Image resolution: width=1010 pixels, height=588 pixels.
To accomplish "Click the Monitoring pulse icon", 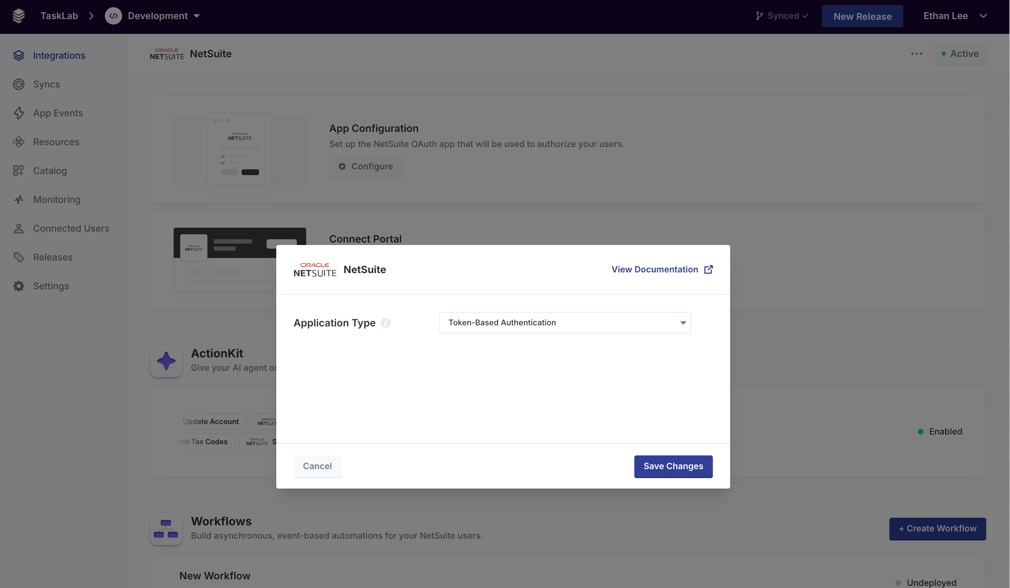I will [x=19, y=200].
